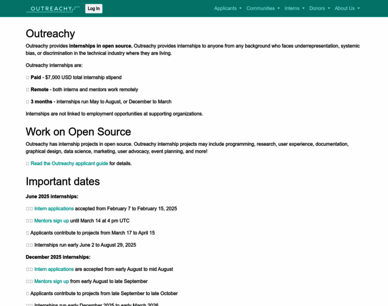This screenshot has width=388, height=306.
Task: Click the emoji icon before Paid
Action: tap(28, 78)
